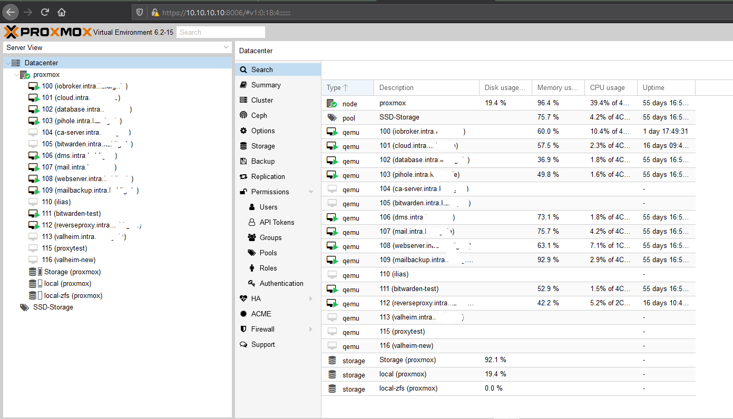The image size is (733, 419).
Task: Sort by Uptime column header
Action: [666, 88]
